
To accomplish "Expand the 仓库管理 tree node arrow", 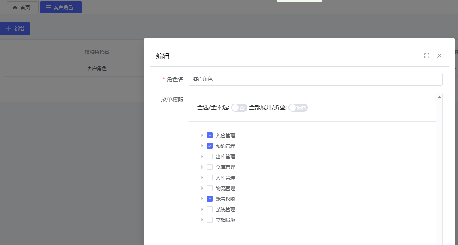I will pos(202,167).
